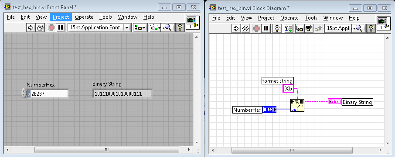Click Front Panel horizontal scrollbar thumb
Viewport: 395px width, 157px height.
click(x=107, y=150)
